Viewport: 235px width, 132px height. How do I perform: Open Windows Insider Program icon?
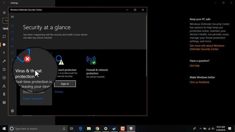point(4,103)
